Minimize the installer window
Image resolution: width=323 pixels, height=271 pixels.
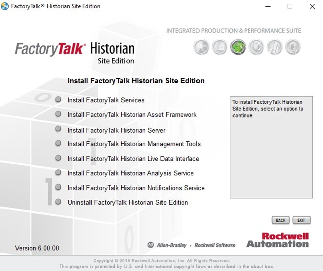click(x=268, y=6)
